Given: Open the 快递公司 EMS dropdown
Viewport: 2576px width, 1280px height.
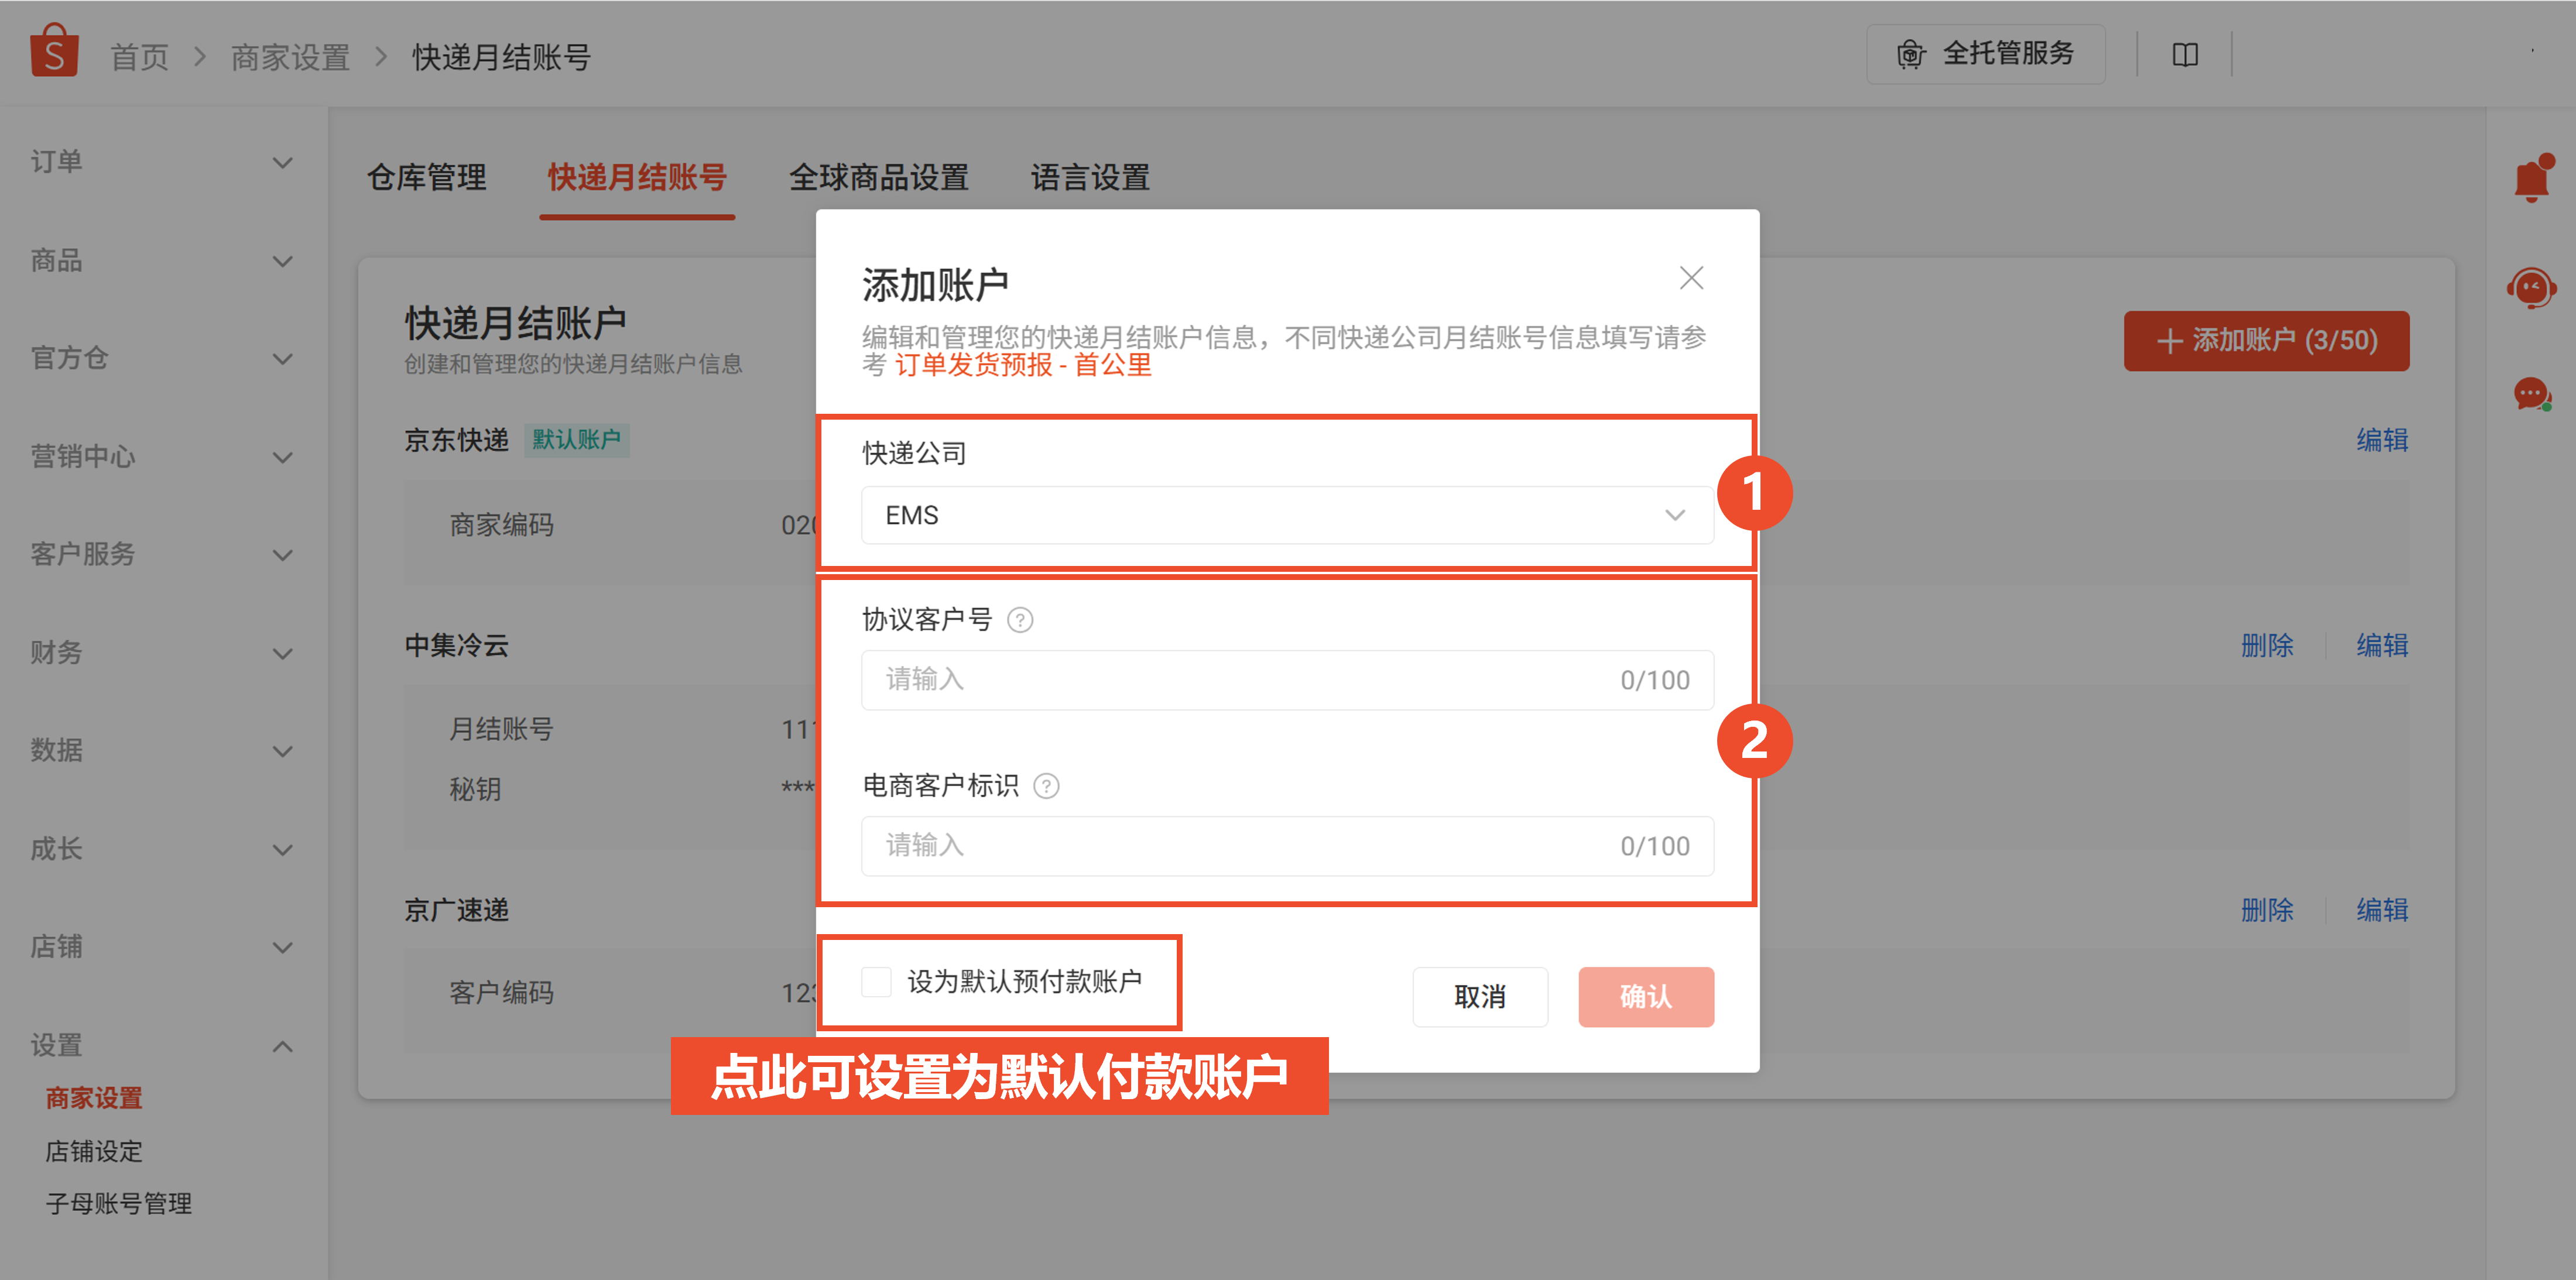Looking at the screenshot, I should pyautogui.click(x=1287, y=515).
